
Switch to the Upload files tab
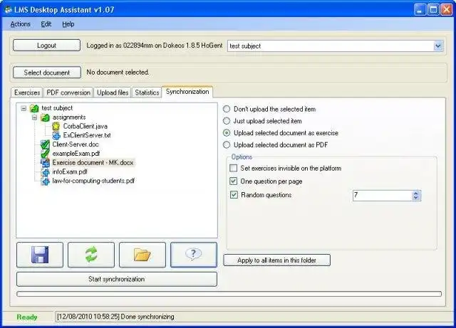[x=113, y=92]
